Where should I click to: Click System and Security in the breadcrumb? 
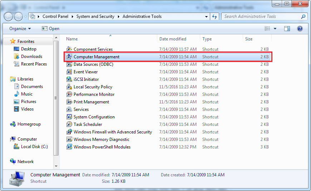click(95, 16)
